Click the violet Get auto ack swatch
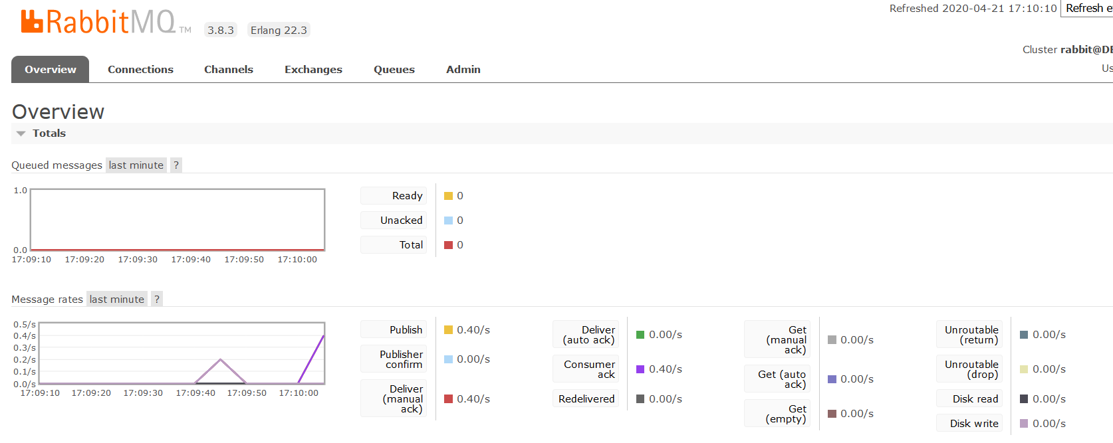This screenshot has width=1113, height=443. (x=832, y=379)
